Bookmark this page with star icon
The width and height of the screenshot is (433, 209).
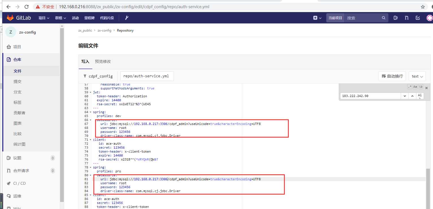point(423,7)
